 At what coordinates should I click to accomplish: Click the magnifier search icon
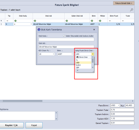click(132, 10)
